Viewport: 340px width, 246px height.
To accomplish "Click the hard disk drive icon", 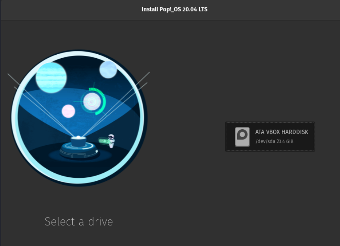I will coord(242,137).
